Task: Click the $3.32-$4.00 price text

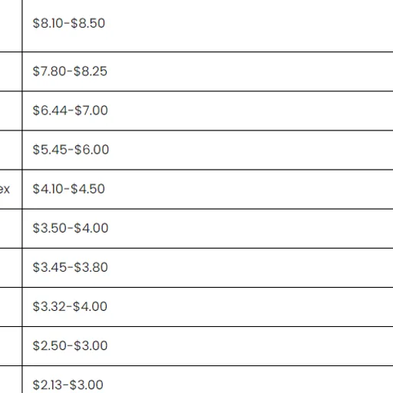Action: click(x=70, y=306)
